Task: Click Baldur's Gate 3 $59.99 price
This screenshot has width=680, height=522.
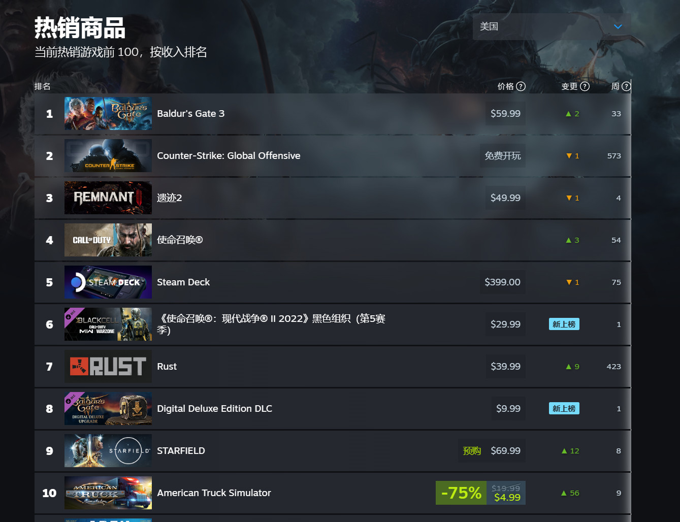Action: tap(505, 114)
